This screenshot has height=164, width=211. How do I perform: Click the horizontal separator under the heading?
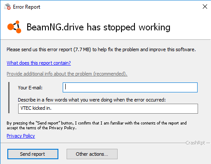[x=105, y=39]
